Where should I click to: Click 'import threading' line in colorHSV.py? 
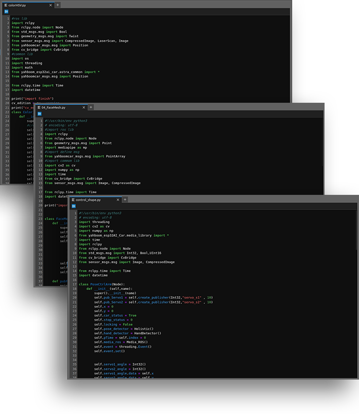pyautogui.click(x=27, y=63)
